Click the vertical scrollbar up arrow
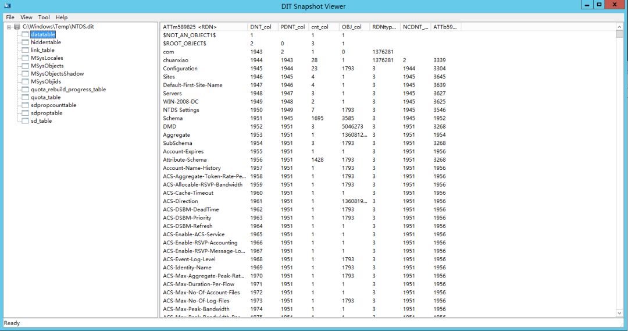 pos(619,26)
